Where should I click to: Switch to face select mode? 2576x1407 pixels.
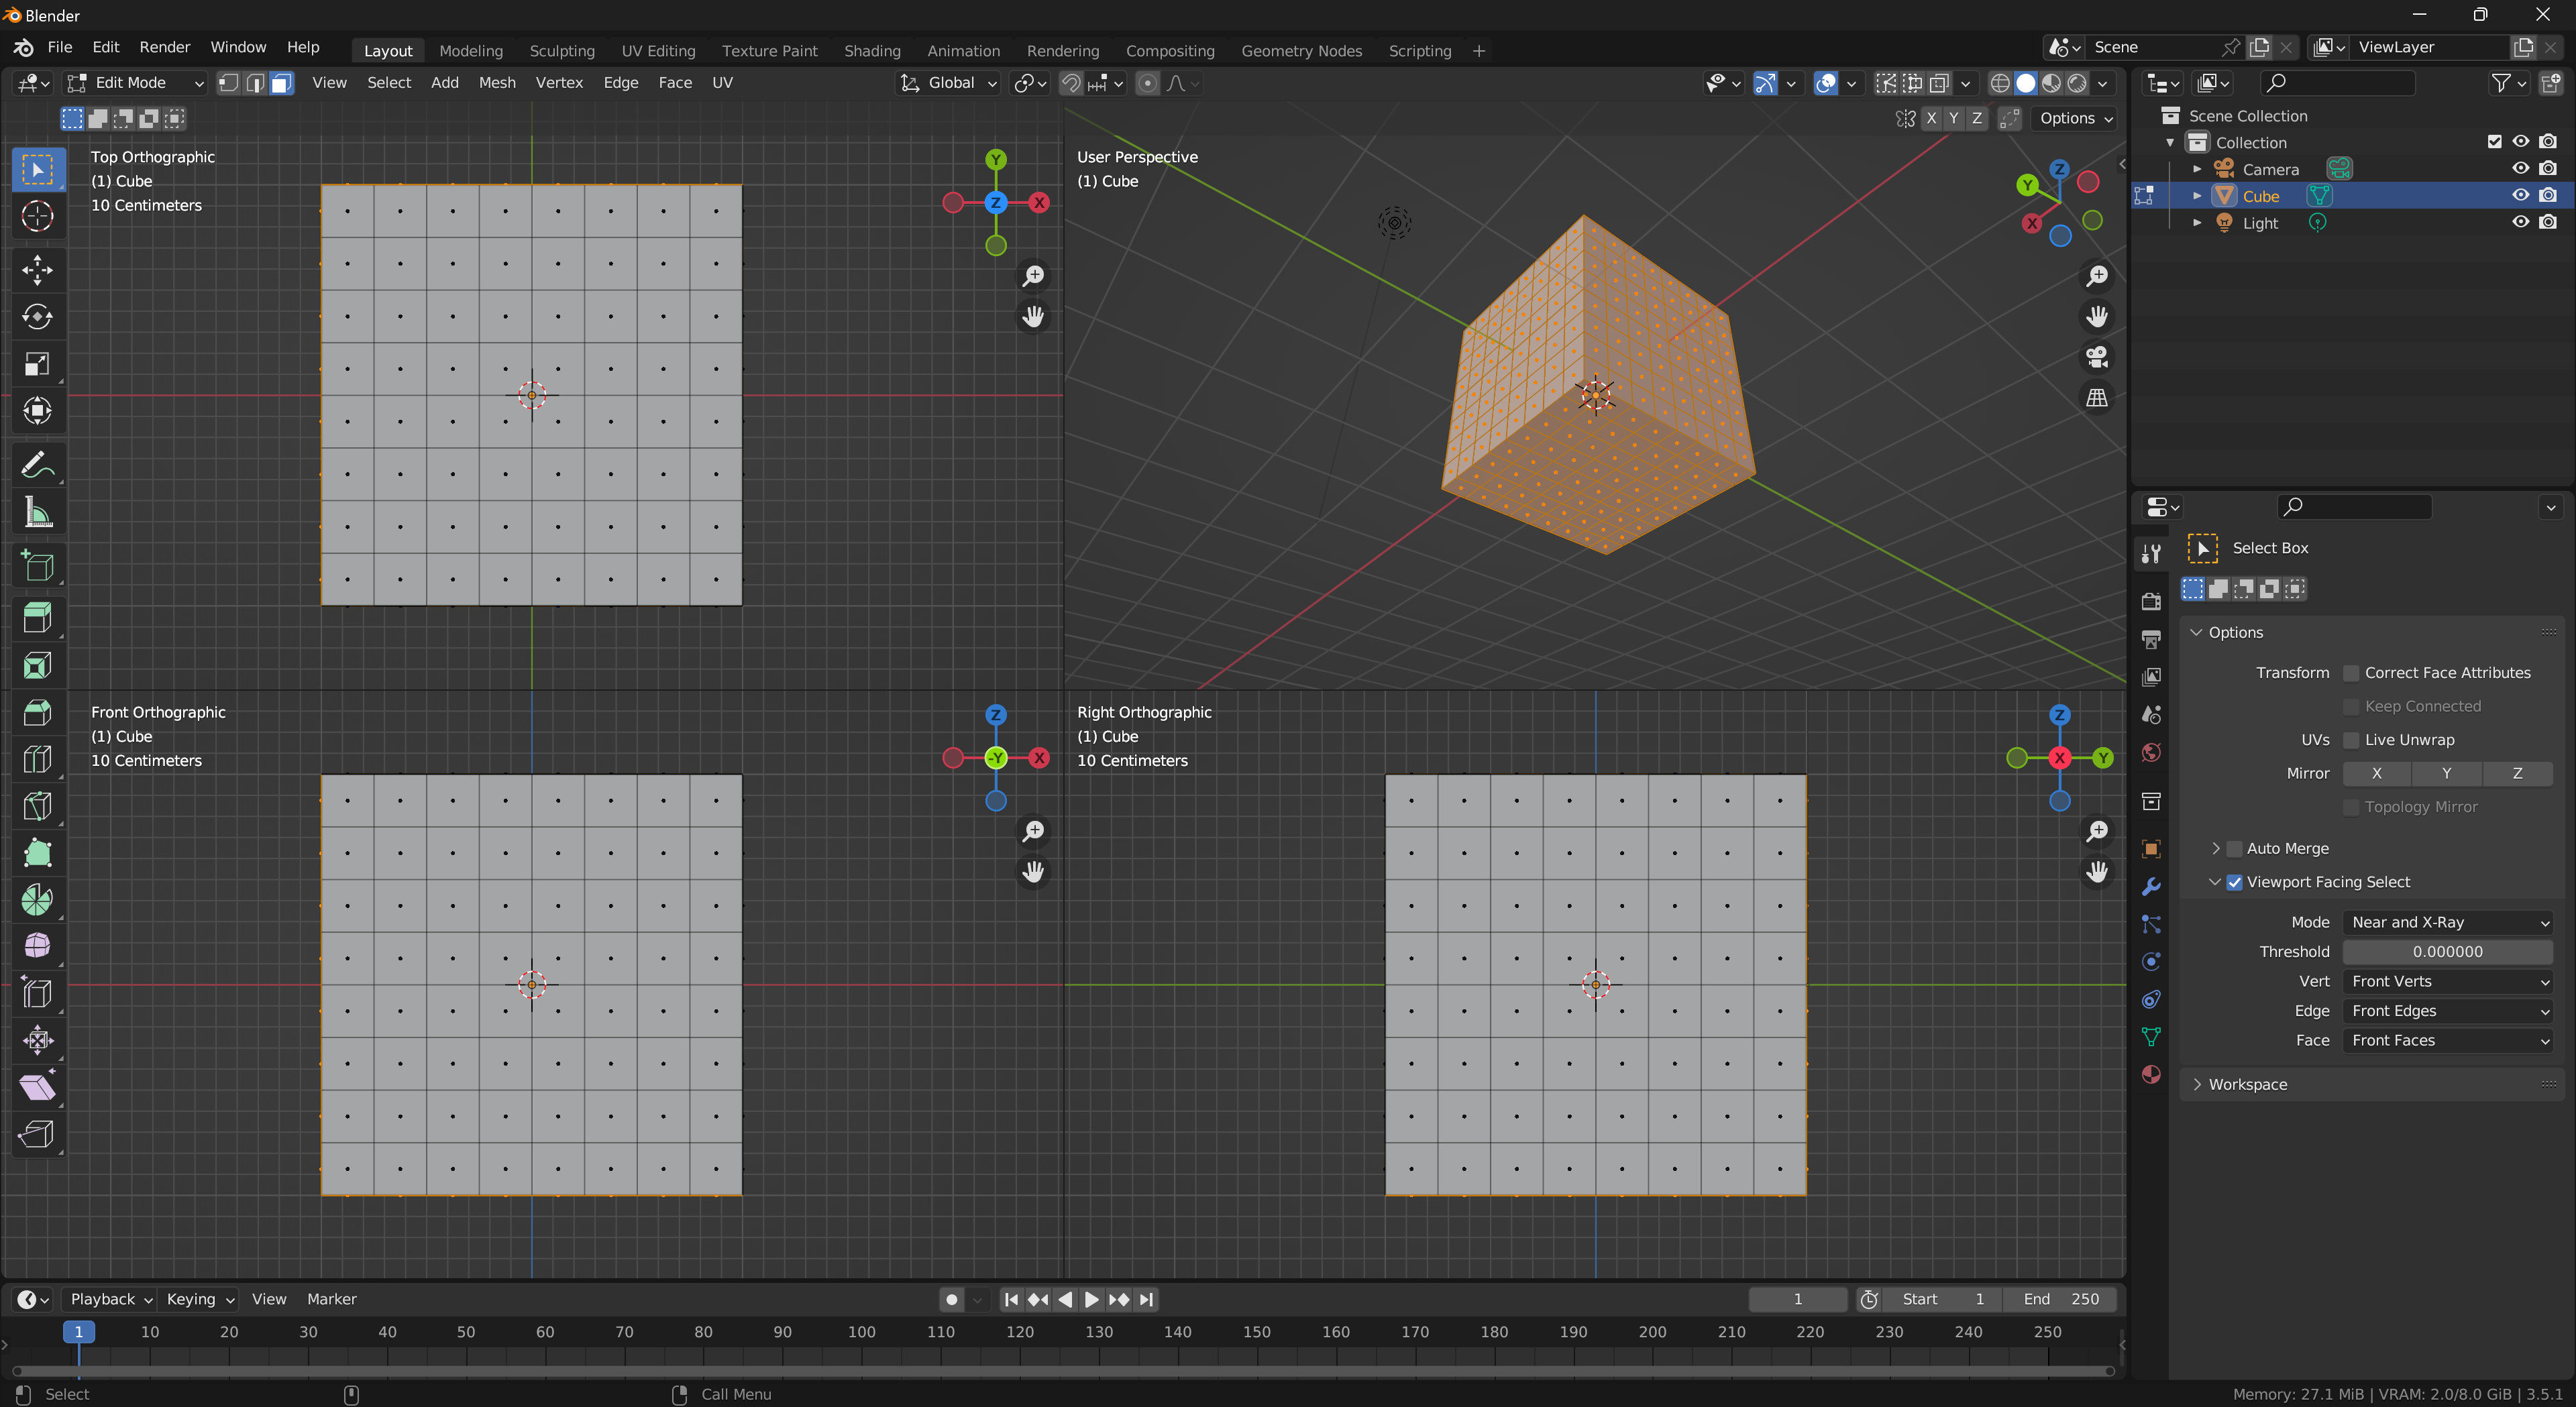pyautogui.click(x=282, y=83)
